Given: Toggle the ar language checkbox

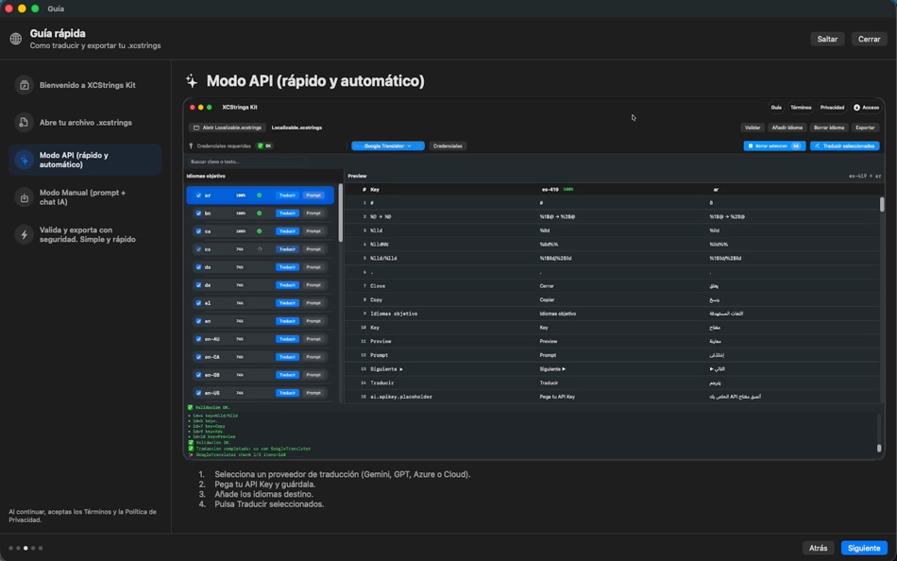Looking at the screenshot, I should [198, 195].
